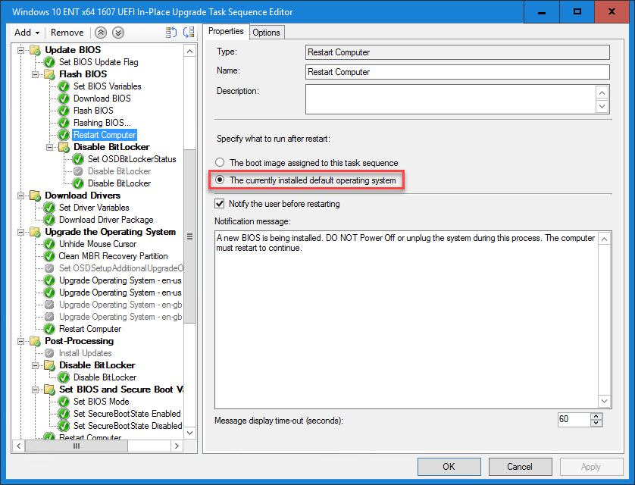Choose the currently installed default operating system option
This screenshot has width=635, height=485.
click(220, 180)
